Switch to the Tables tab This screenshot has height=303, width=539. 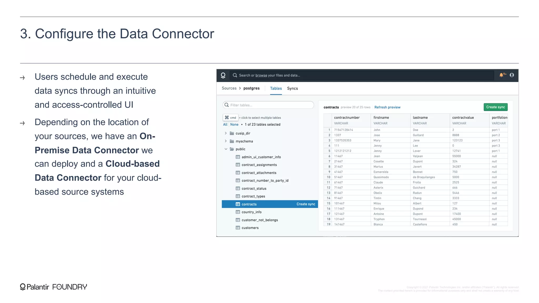[276, 88]
